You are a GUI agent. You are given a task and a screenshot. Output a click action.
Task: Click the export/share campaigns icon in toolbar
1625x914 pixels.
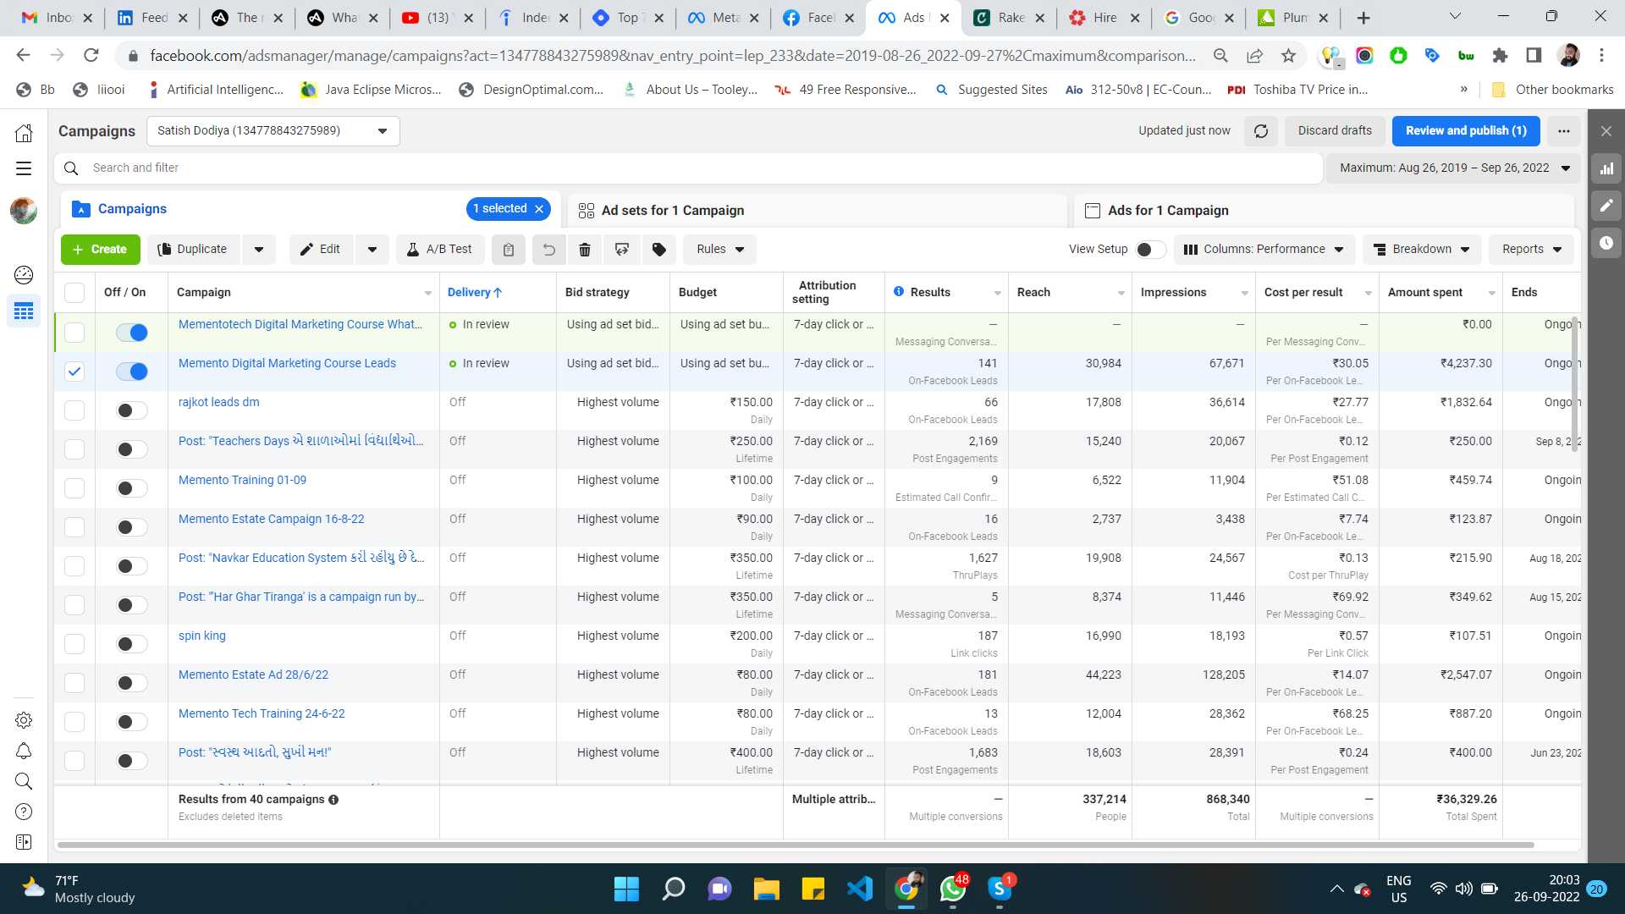tap(622, 250)
